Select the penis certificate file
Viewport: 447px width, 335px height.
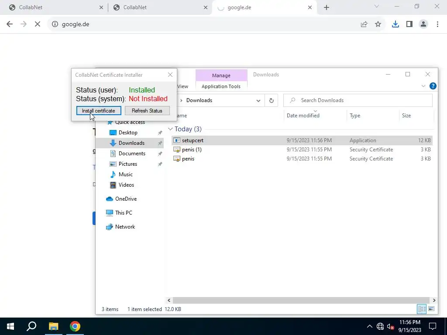tap(302, 159)
